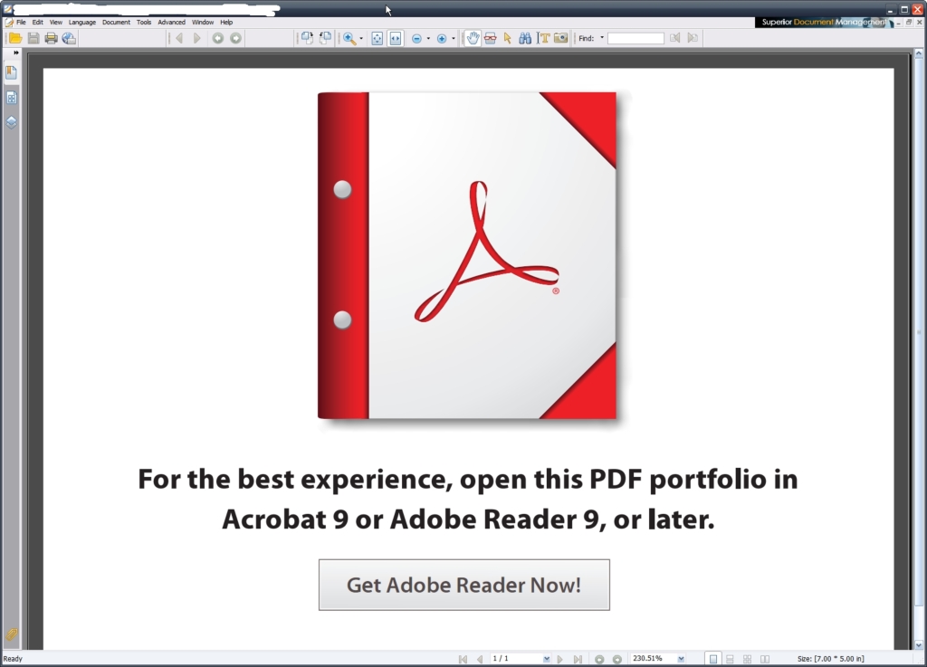Open the Layers panel icon
927x667 pixels.
pyautogui.click(x=11, y=122)
